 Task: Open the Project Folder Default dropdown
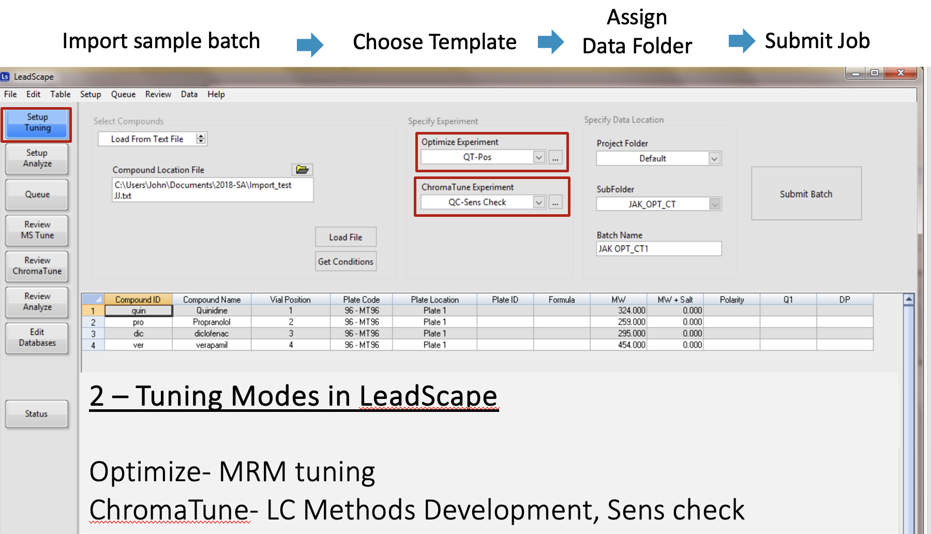click(x=714, y=158)
